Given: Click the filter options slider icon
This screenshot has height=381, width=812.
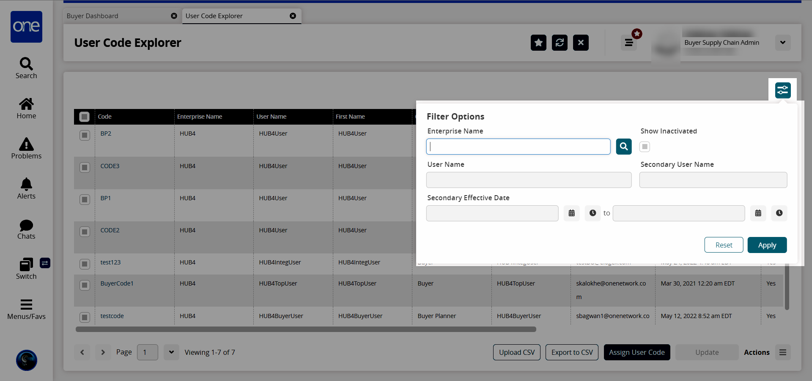Looking at the screenshot, I should [x=782, y=90].
